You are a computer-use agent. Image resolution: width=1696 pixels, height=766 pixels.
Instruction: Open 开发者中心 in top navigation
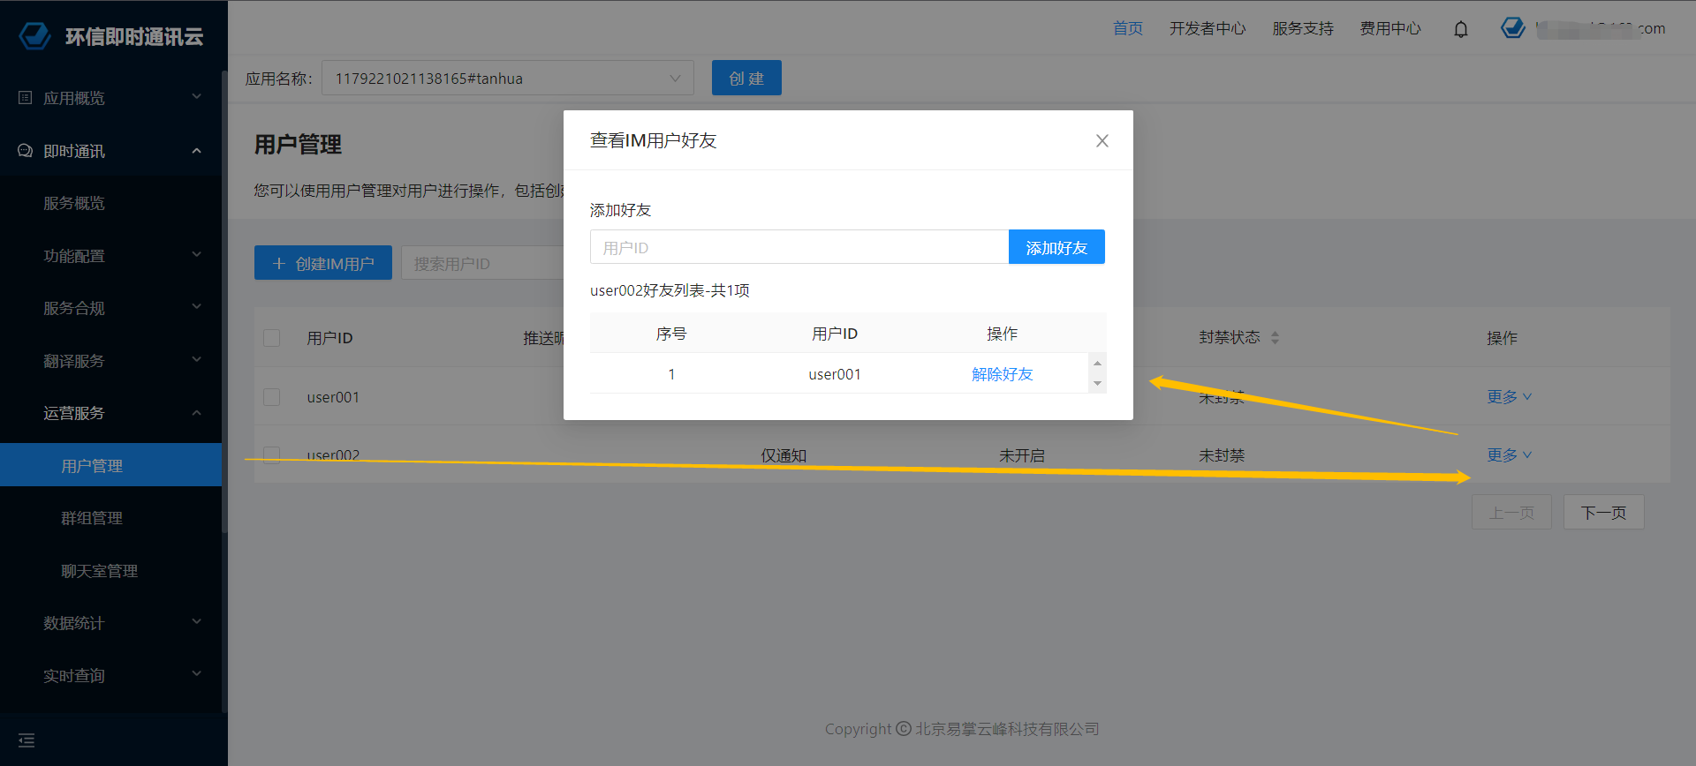click(x=1208, y=29)
